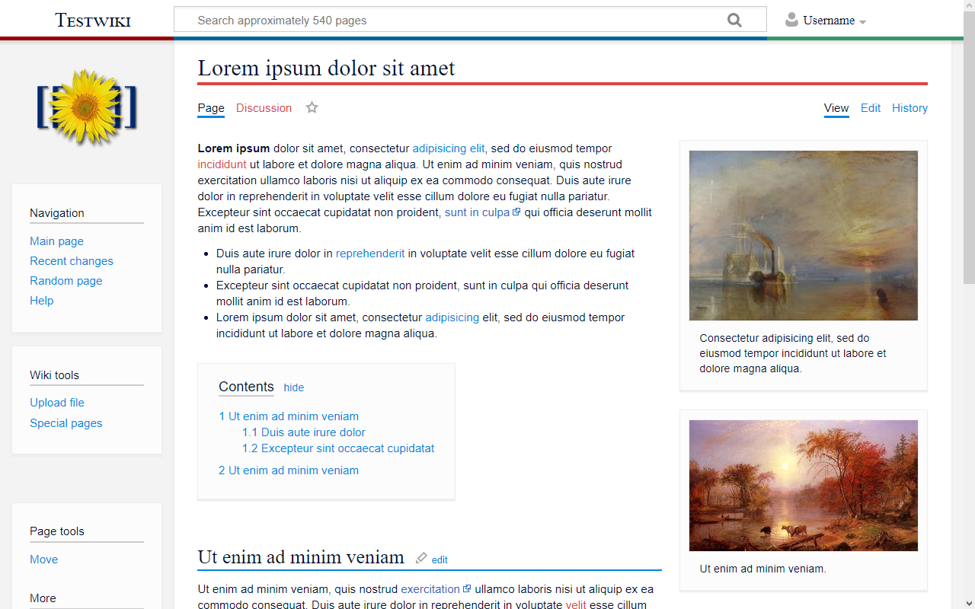Add page to watchlist via star icon
The height and width of the screenshot is (609, 975).
(x=312, y=108)
